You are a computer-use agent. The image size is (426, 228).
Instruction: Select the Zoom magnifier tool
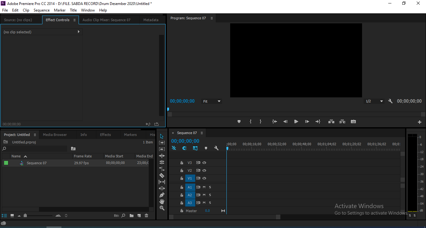click(162, 208)
